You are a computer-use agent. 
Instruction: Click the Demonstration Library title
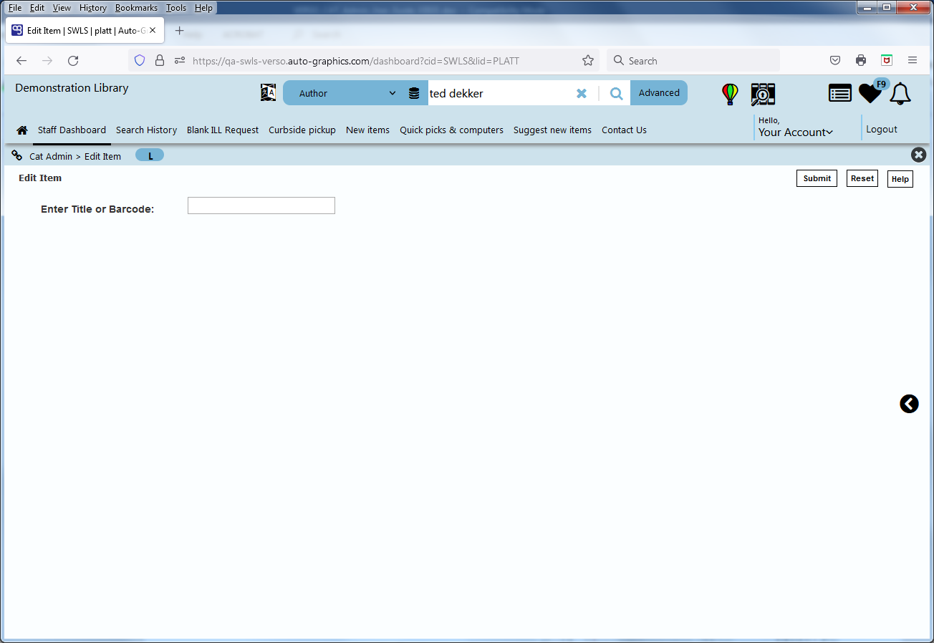pos(72,88)
